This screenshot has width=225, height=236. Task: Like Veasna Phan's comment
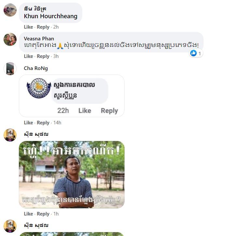(x=28, y=56)
